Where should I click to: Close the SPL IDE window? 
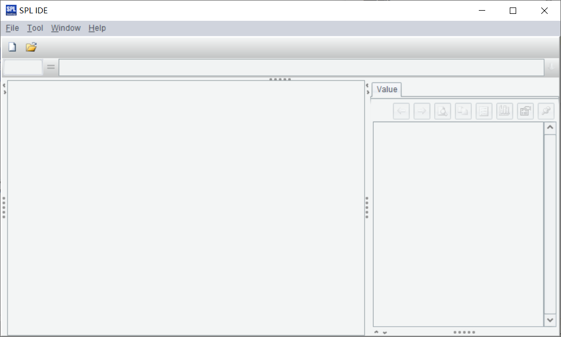pos(544,10)
